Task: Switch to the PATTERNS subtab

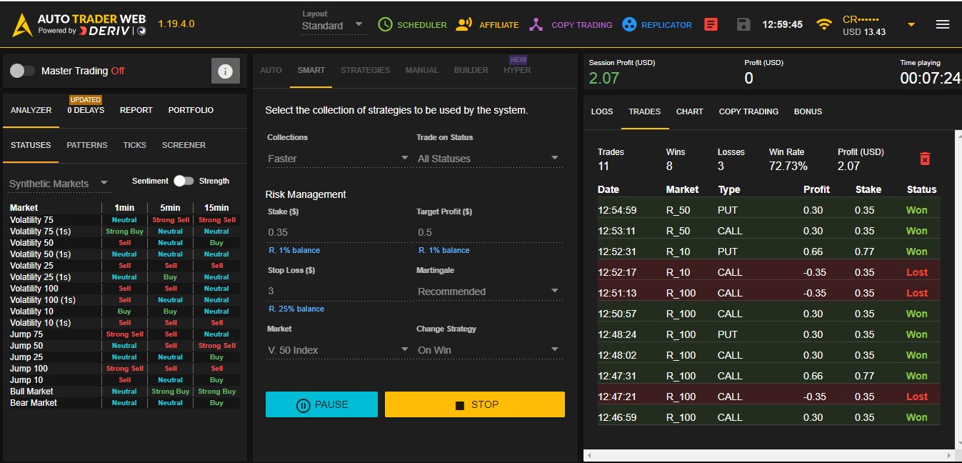Action: click(87, 145)
